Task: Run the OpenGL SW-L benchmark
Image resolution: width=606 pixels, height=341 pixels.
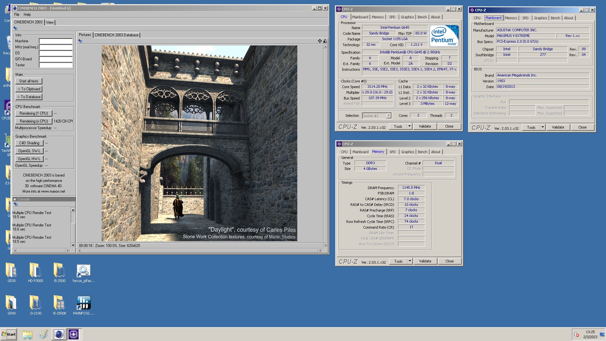Action: tap(29, 151)
